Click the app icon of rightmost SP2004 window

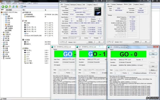point(109,47)
